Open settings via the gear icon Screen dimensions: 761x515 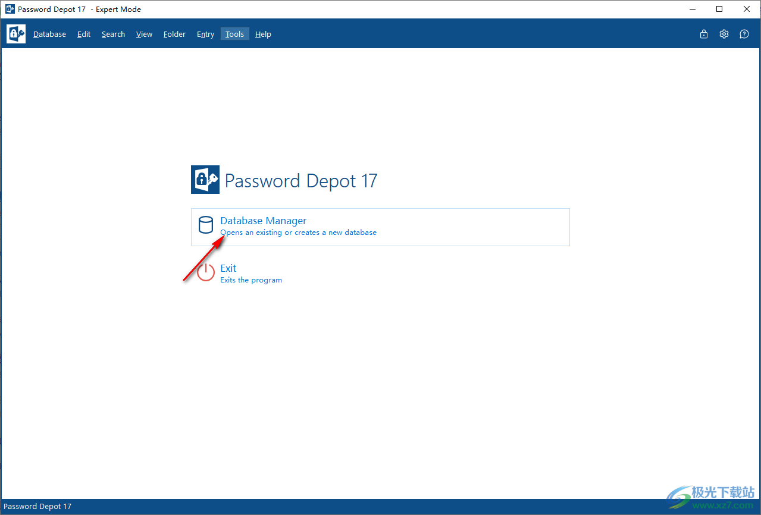click(724, 34)
